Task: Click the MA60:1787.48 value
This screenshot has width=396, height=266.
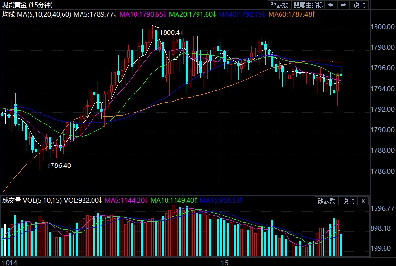Action: click(x=292, y=14)
